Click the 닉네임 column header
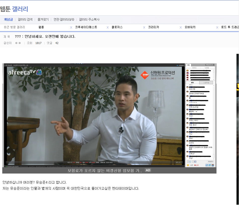Image resolution: width=239 pixels, height=210 pixels. pos(207,68)
